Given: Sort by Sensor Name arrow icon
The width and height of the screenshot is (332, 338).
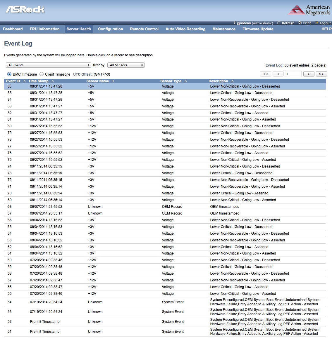Looking at the screenshot, I should tap(113, 81).
